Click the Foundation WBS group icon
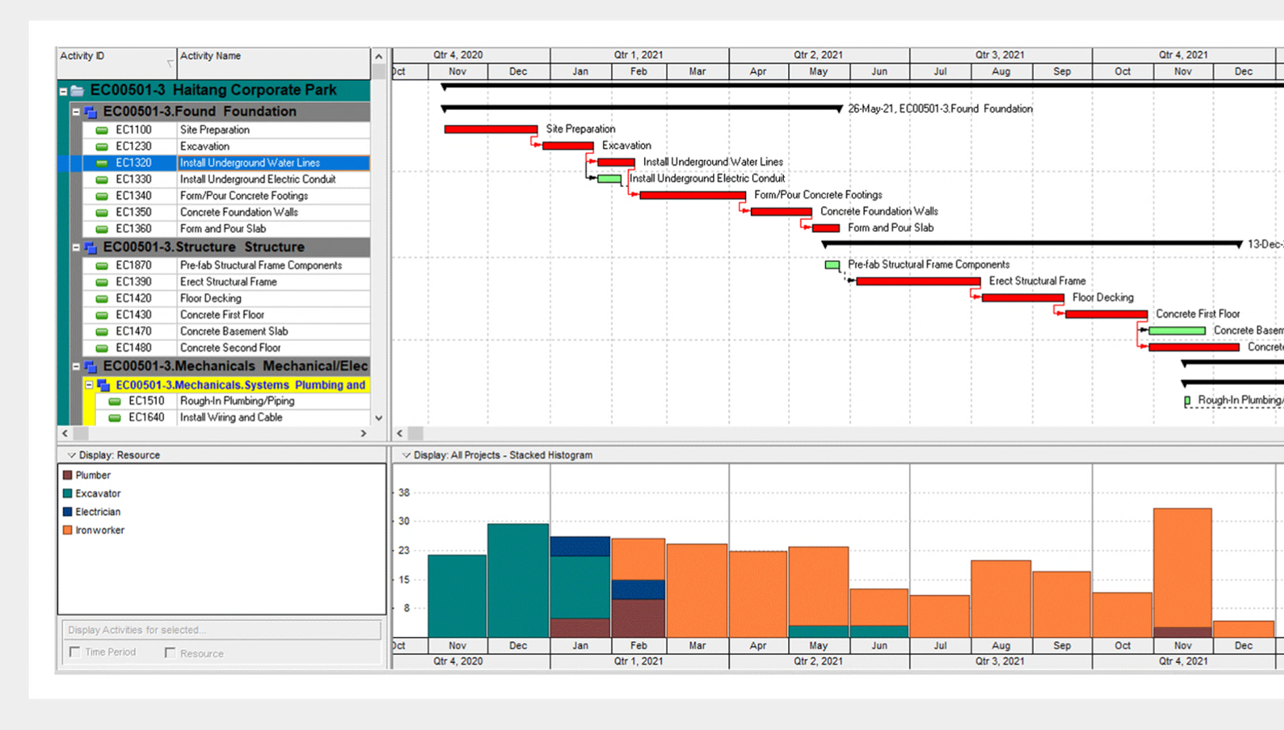This screenshot has height=730, width=1284. point(91,112)
